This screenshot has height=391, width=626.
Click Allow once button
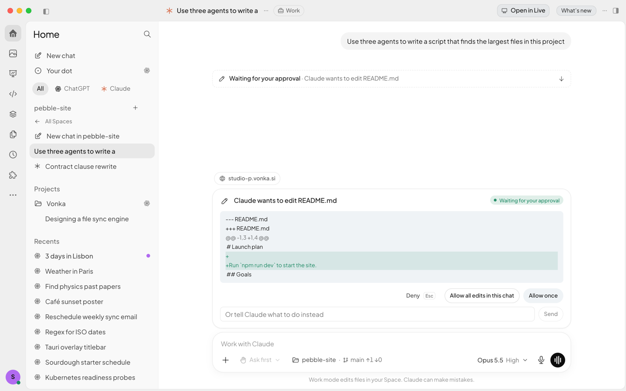[543, 296]
